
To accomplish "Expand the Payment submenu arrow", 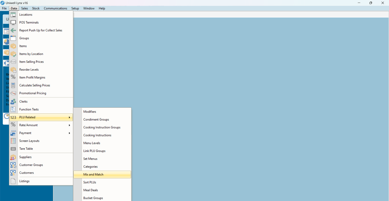I will (x=69, y=133).
